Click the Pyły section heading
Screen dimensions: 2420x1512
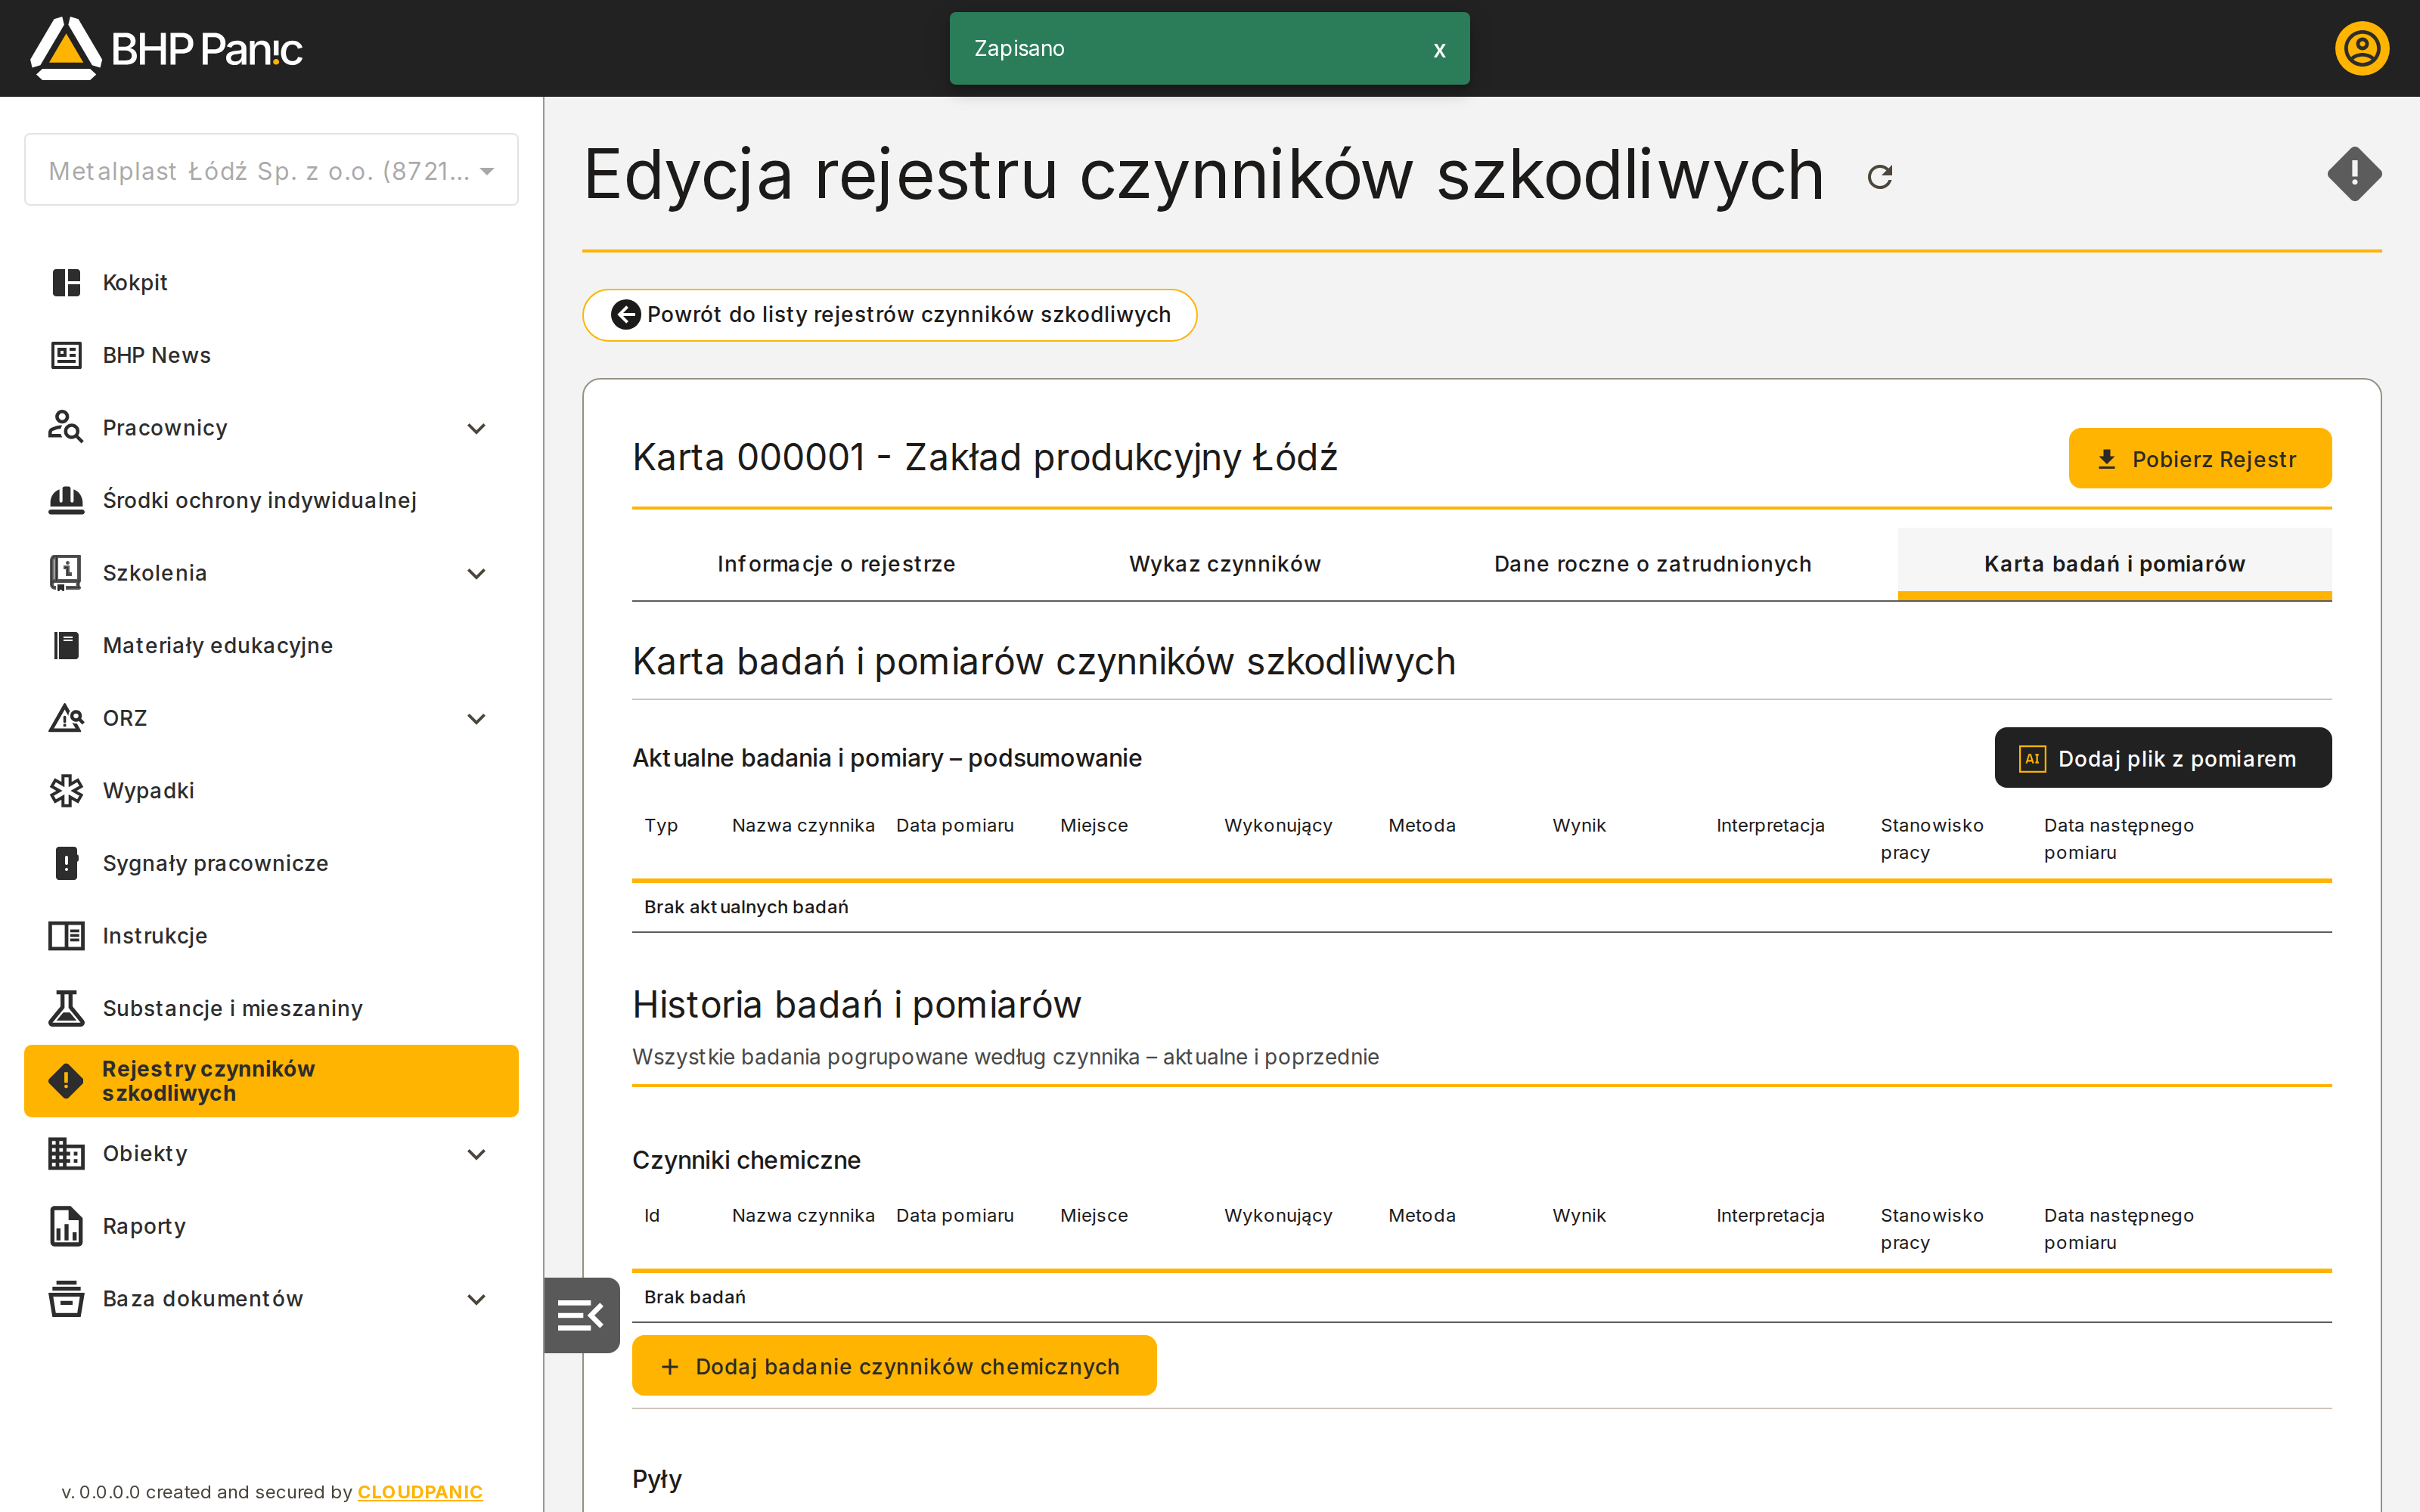pyautogui.click(x=657, y=1479)
